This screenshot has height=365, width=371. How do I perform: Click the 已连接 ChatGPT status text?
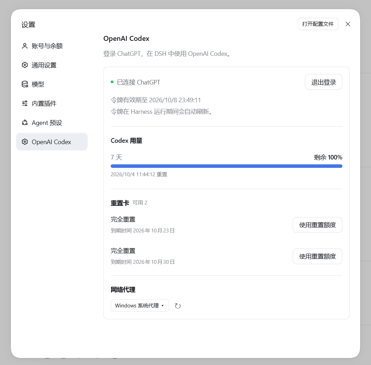point(138,82)
